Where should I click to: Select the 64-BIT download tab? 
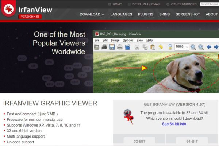[x=192, y=141]
